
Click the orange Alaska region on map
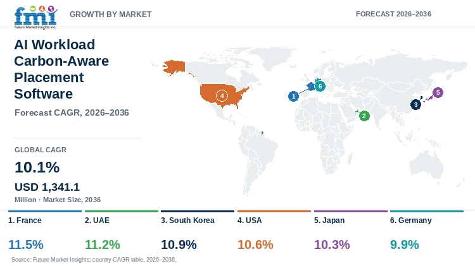click(175, 67)
